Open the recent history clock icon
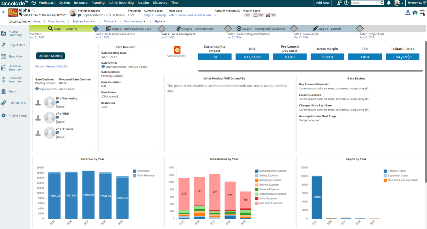The image size is (427, 229). click(x=34, y=3)
